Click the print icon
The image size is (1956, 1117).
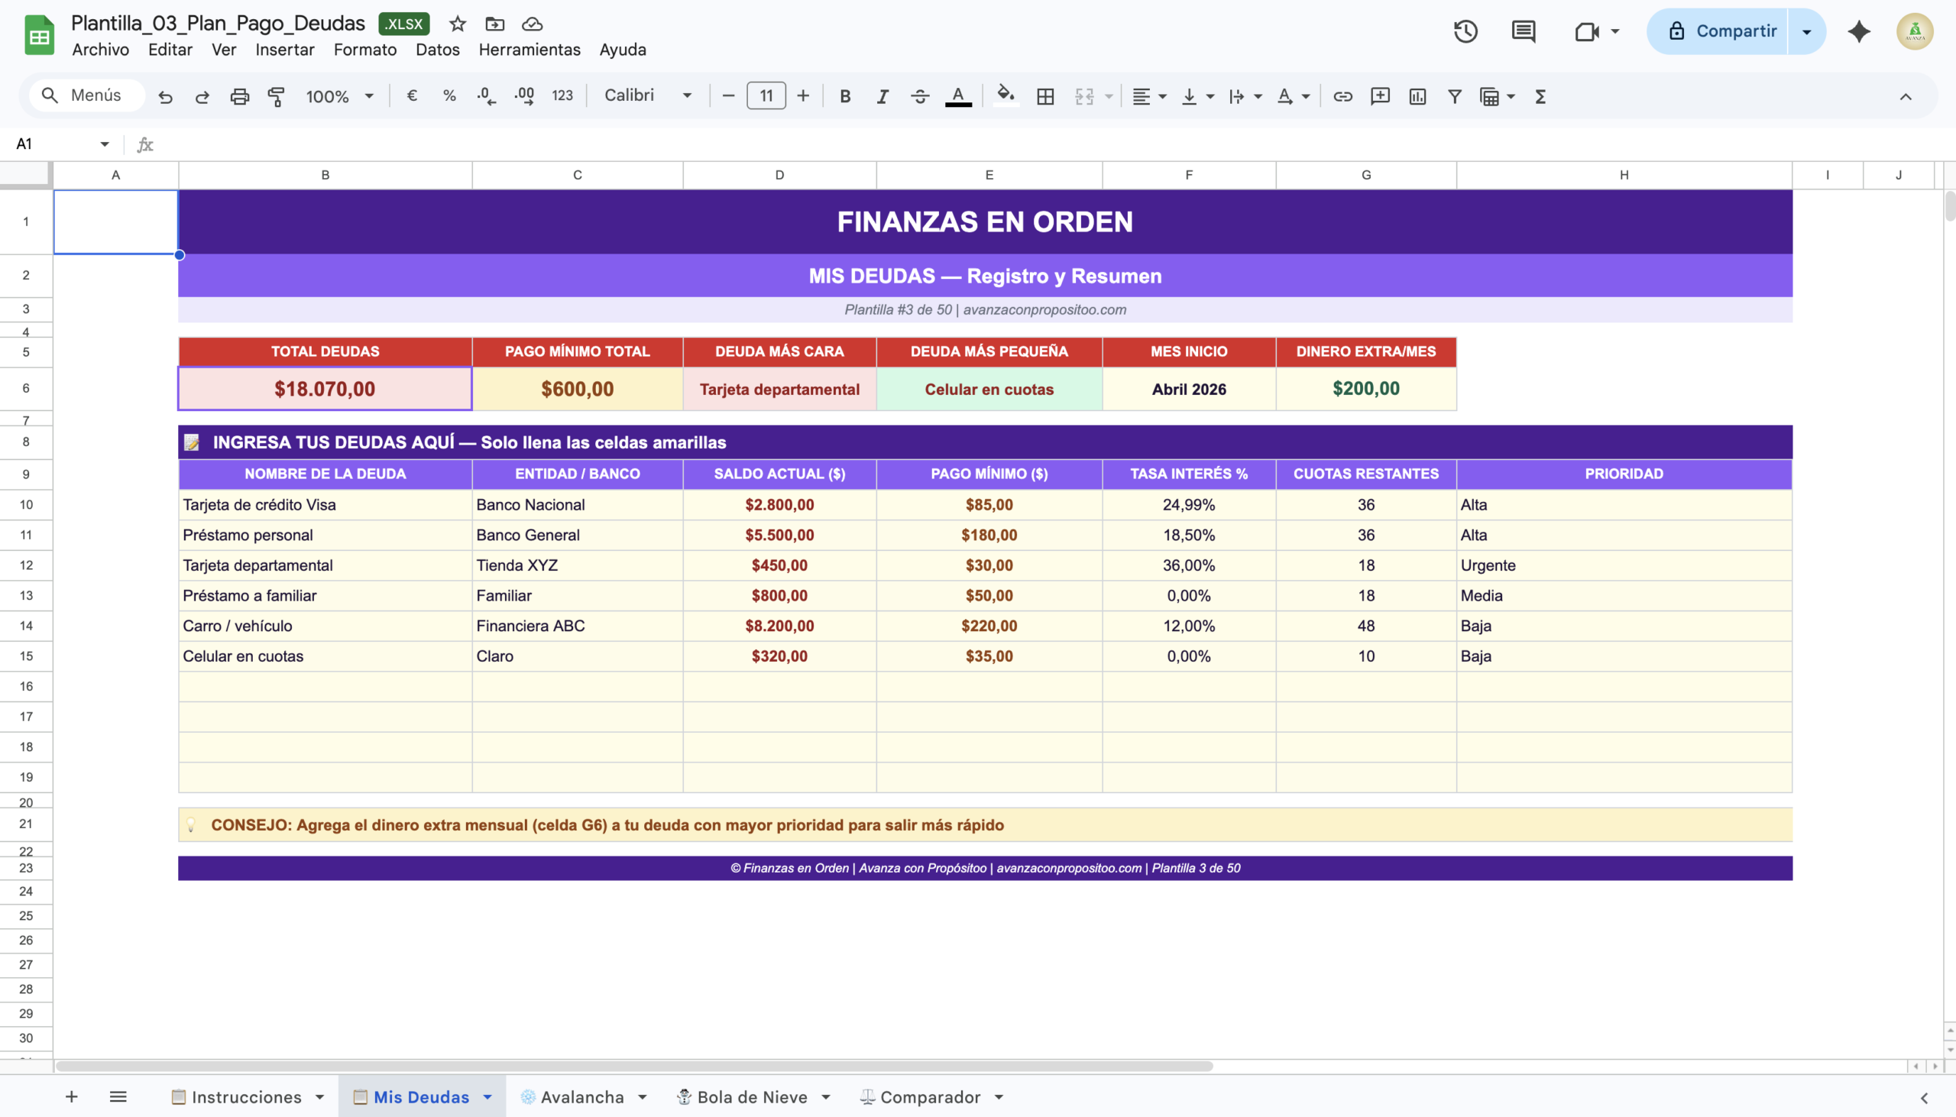point(239,96)
